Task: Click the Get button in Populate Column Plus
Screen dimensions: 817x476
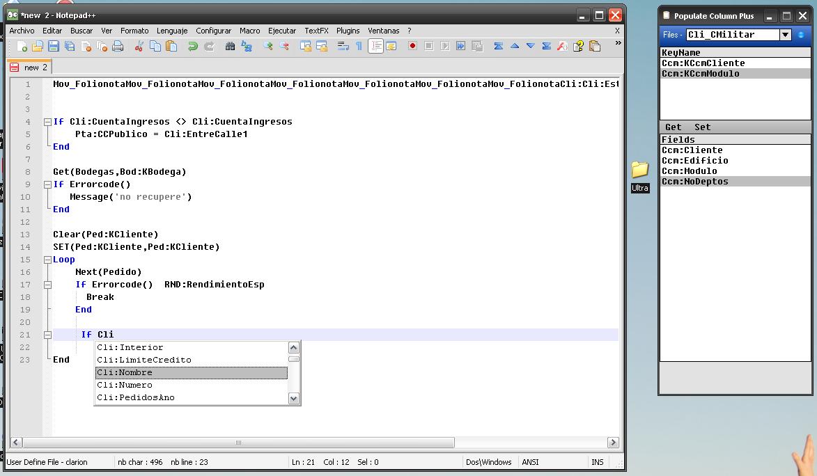Action: click(673, 127)
